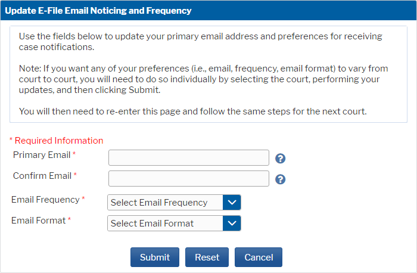Expand the Email Frequency chevron arrow

coord(232,203)
